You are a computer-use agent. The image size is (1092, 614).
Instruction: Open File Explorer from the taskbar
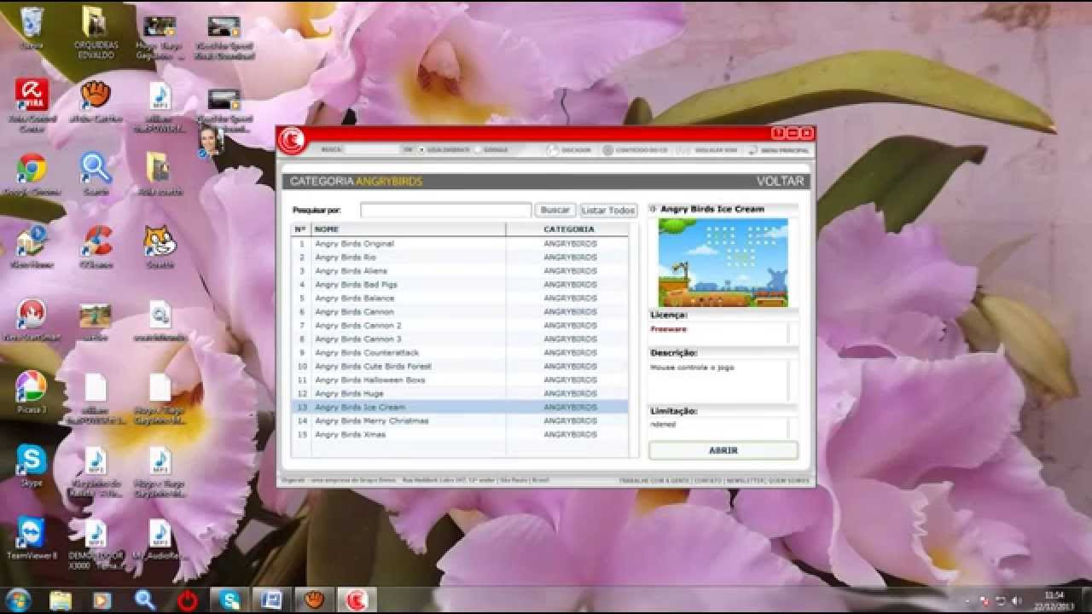click(x=60, y=600)
